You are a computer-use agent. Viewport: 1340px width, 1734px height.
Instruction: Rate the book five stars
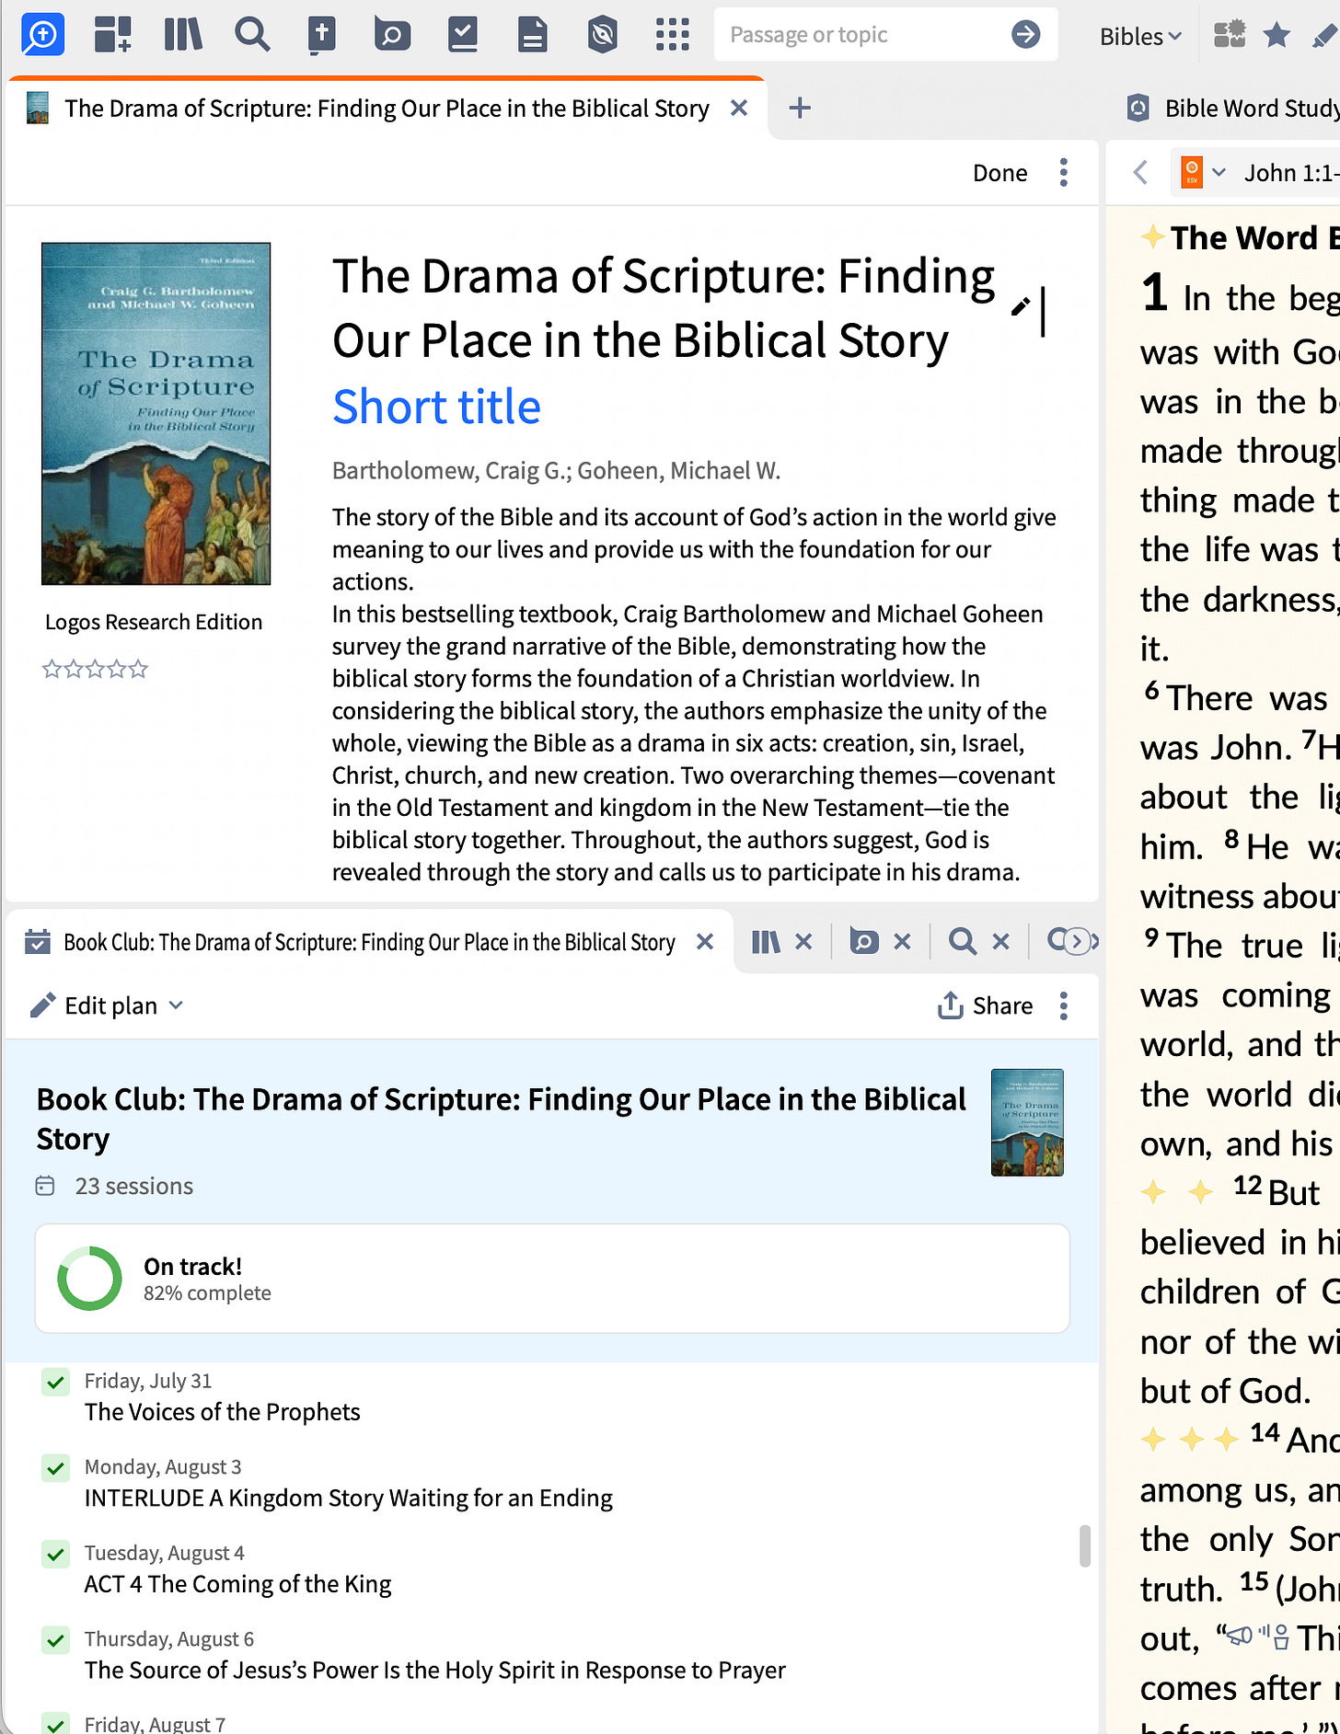coord(138,669)
